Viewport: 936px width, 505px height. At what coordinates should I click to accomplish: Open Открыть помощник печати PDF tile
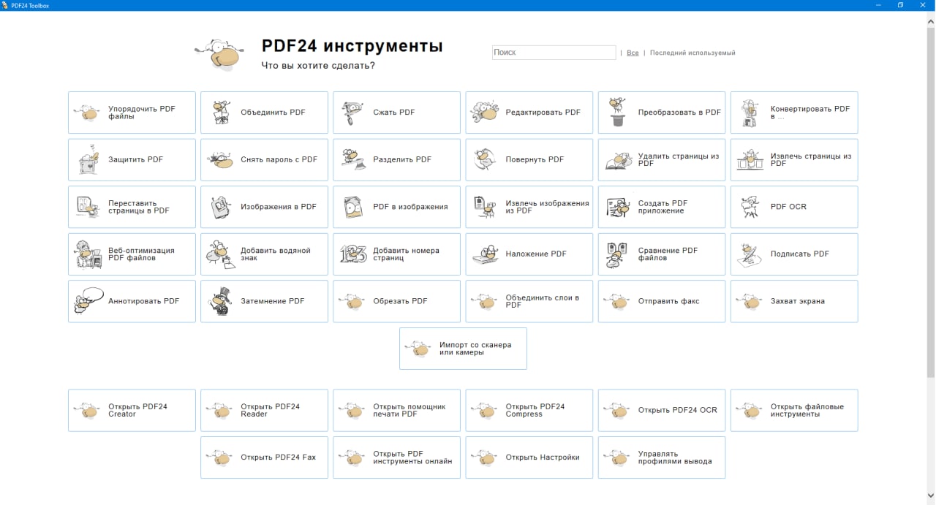coord(396,410)
